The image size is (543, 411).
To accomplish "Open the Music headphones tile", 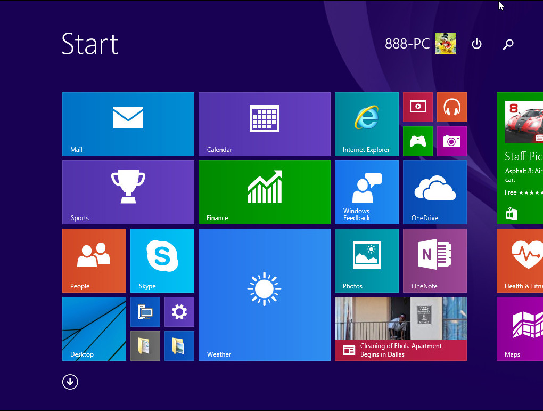I will (x=451, y=107).
